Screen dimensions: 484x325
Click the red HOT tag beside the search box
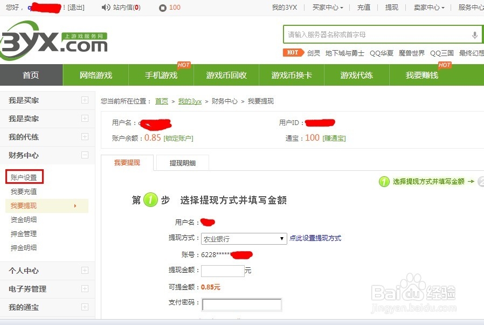[293, 52]
